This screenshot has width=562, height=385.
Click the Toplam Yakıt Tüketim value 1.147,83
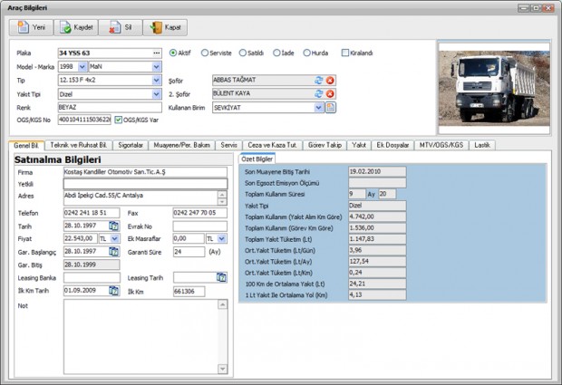coord(377,239)
